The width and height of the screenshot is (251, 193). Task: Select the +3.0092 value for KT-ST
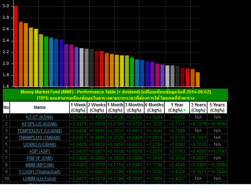[177, 117]
